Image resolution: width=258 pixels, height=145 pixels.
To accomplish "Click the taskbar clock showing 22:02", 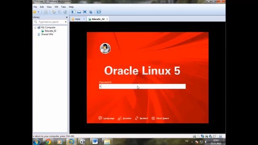I will tap(216, 142).
